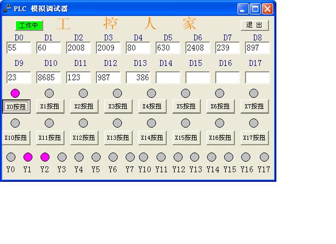Click the Y1 magenta output lamp

click(x=28, y=157)
